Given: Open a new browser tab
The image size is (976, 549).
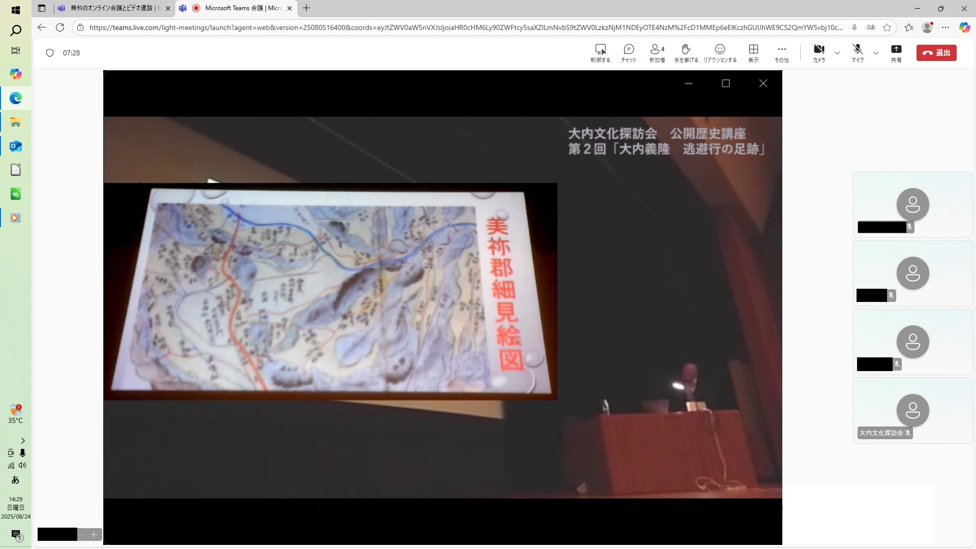Looking at the screenshot, I should tap(306, 8).
